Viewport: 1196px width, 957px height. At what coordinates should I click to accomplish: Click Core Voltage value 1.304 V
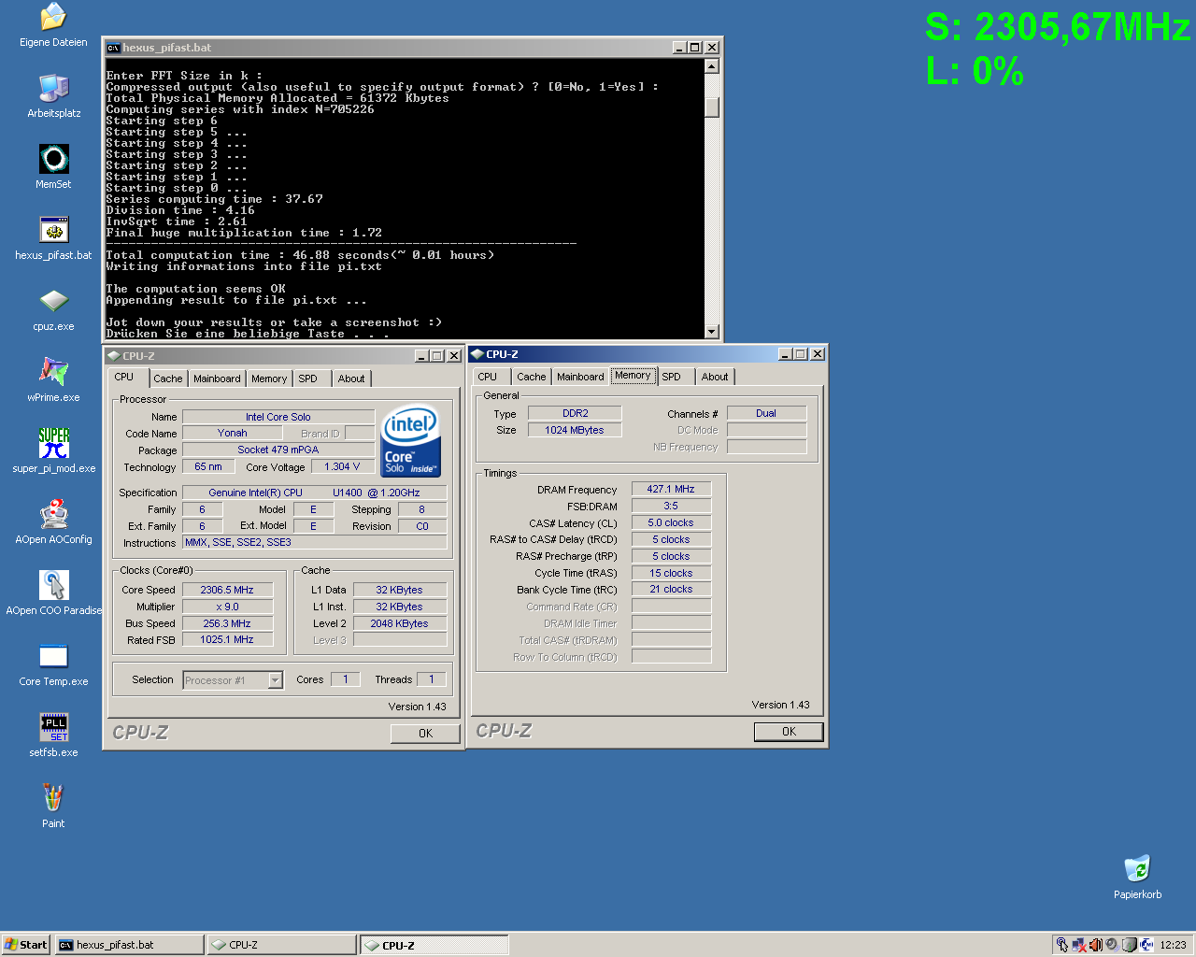point(342,466)
